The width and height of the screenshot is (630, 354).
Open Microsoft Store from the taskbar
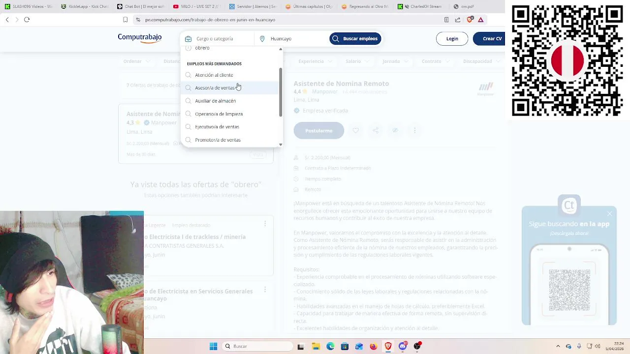click(x=345, y=346)
